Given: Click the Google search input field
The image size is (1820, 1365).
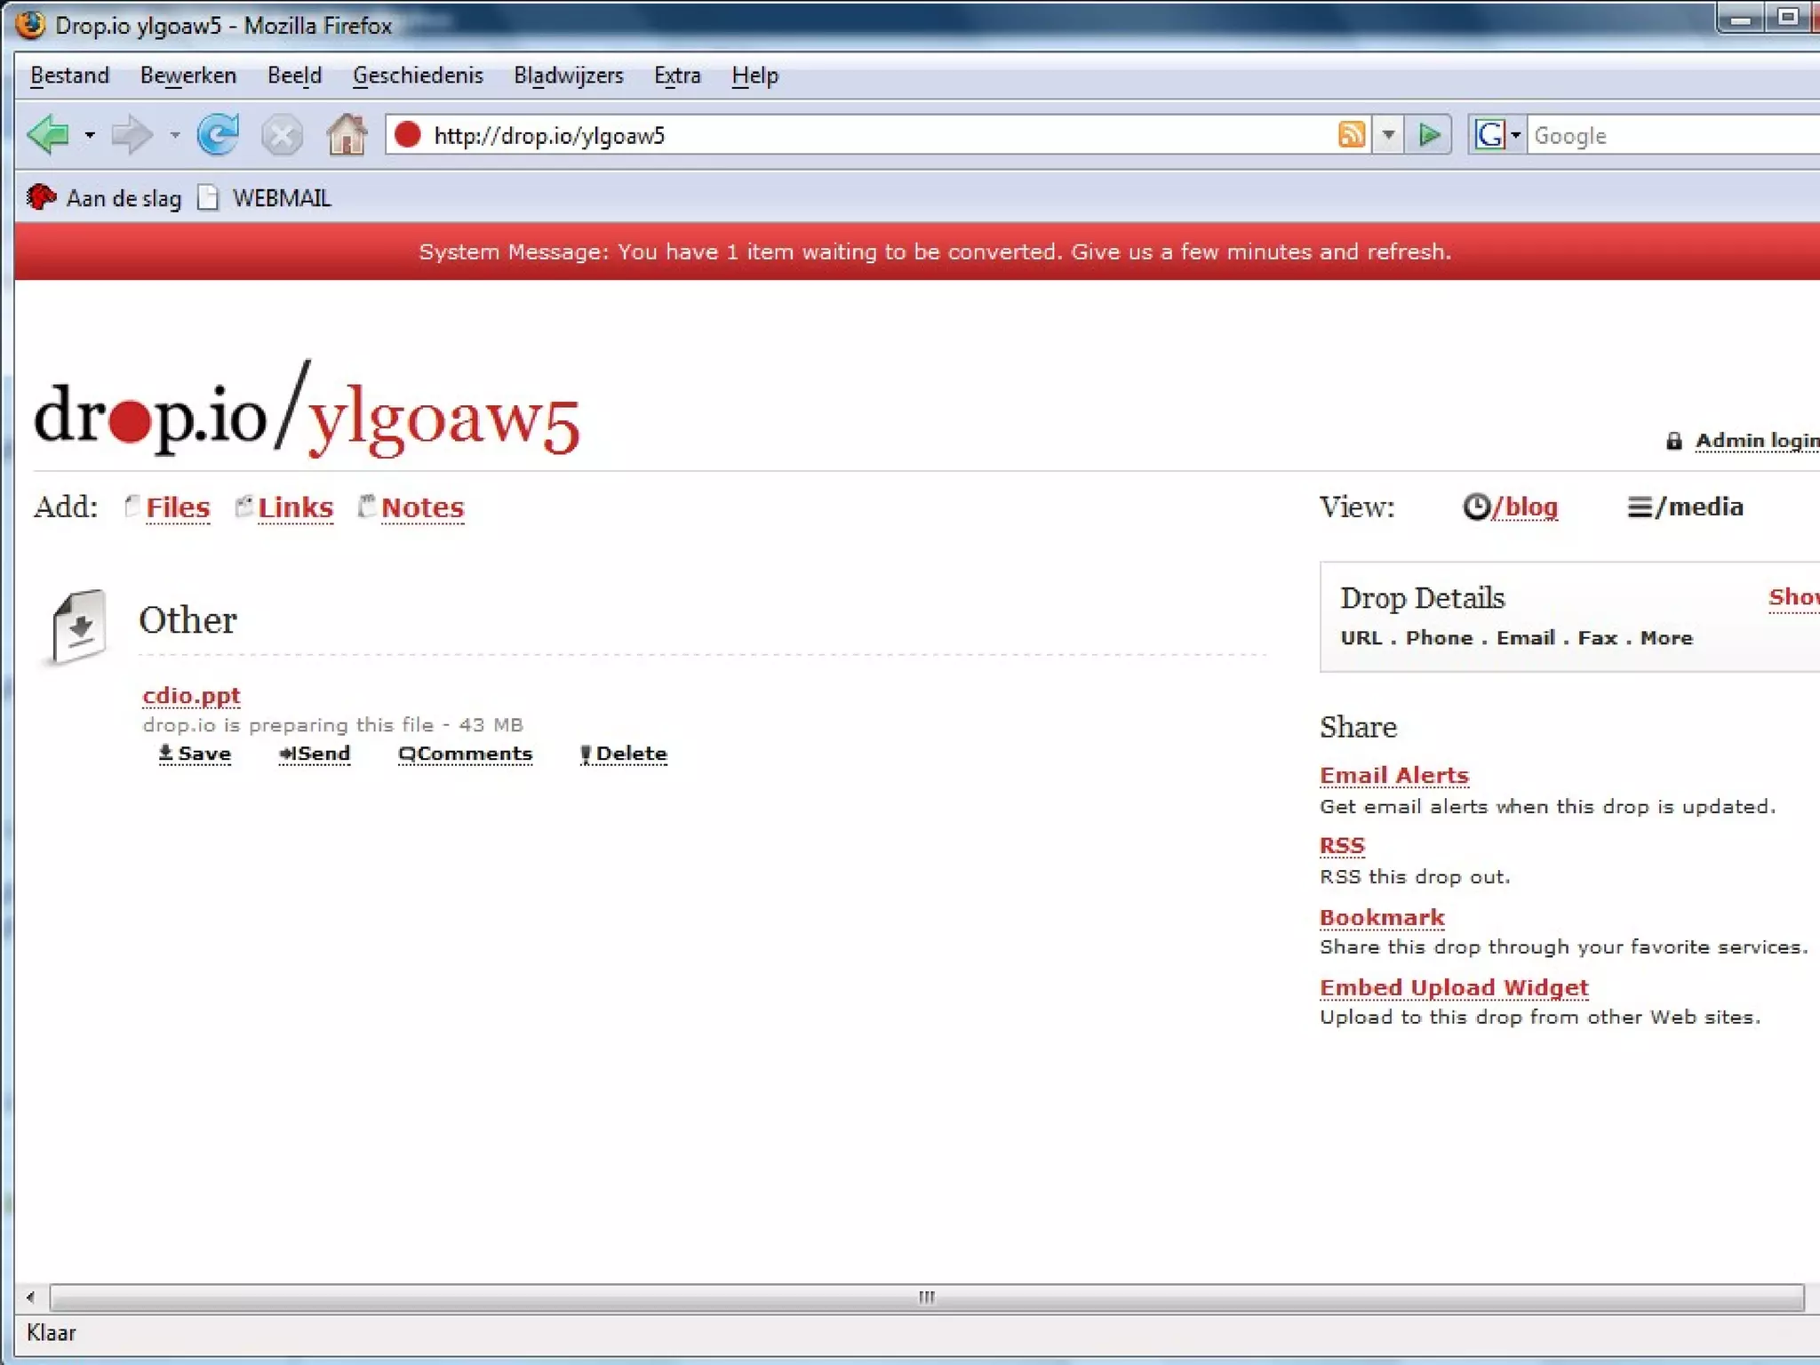Looking at the screenshot, I should pyautogui.click(x=1671, y=135).
